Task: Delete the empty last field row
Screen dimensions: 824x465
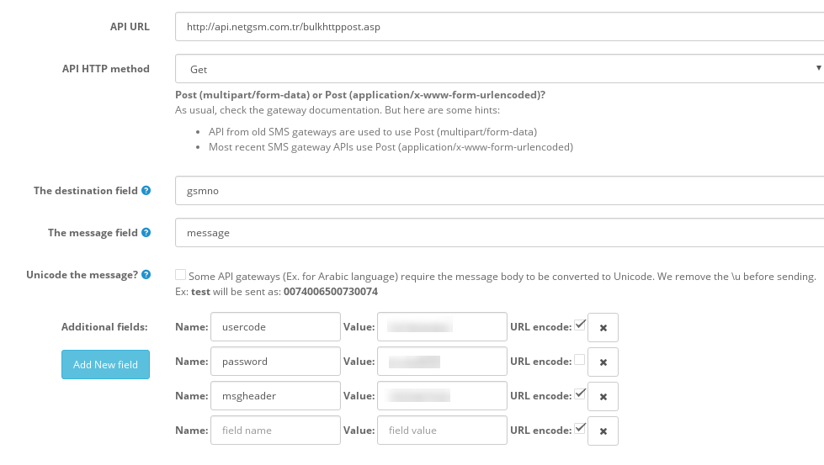Action: click(603, 431)
